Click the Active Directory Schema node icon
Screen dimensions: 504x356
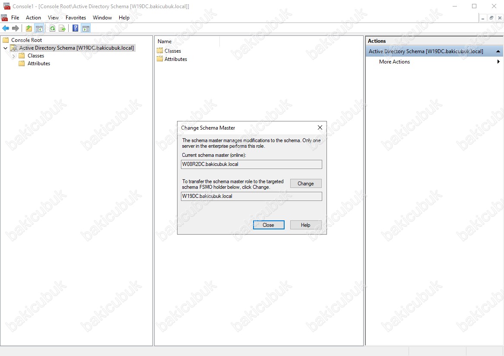pos(13,48)
